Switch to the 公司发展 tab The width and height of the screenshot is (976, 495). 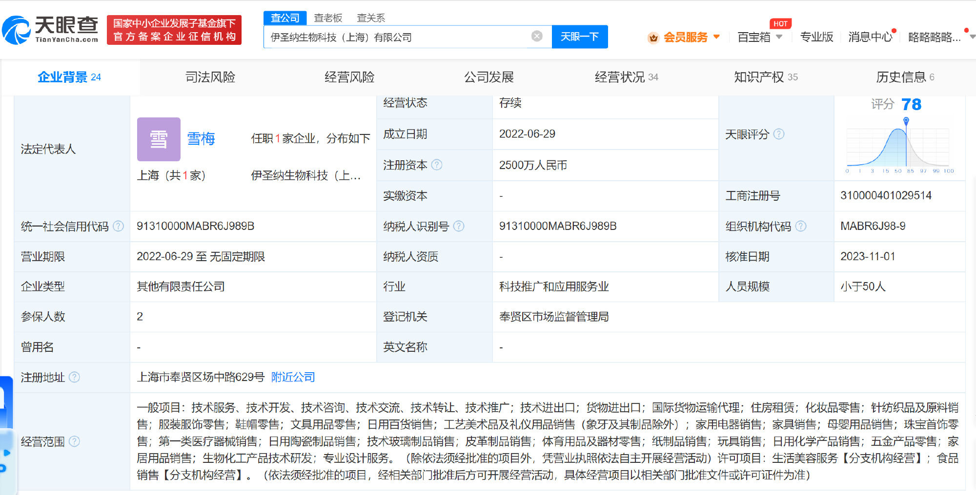click(489, 77)
